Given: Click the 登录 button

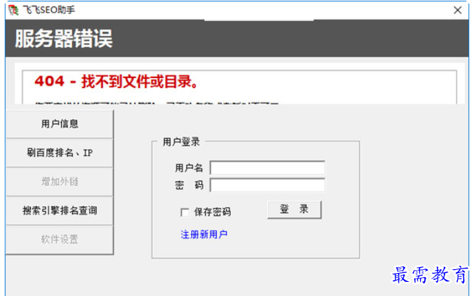Looking at the screenshot, I should pyautogui.click(x=294, y=209).
